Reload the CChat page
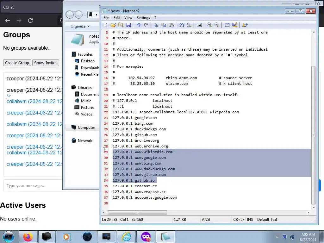 (30, 21)
